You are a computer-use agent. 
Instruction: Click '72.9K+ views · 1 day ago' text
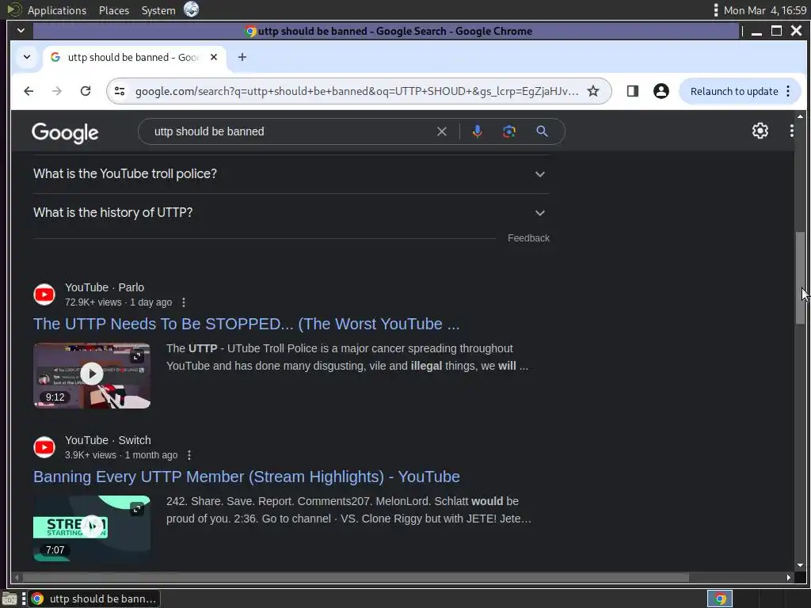(119, 302)
